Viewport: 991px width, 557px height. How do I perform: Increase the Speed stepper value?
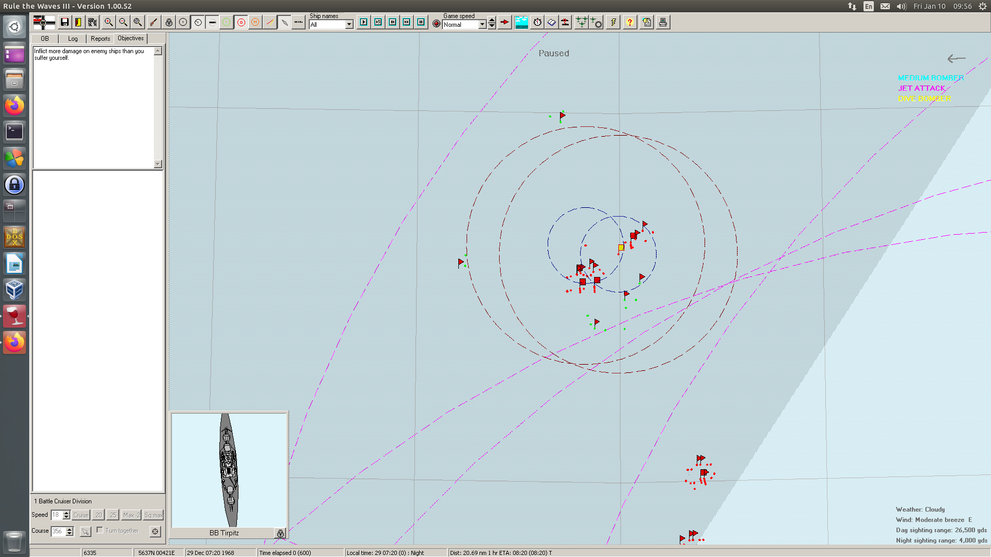pyautogui.click(x=66, y=513)
